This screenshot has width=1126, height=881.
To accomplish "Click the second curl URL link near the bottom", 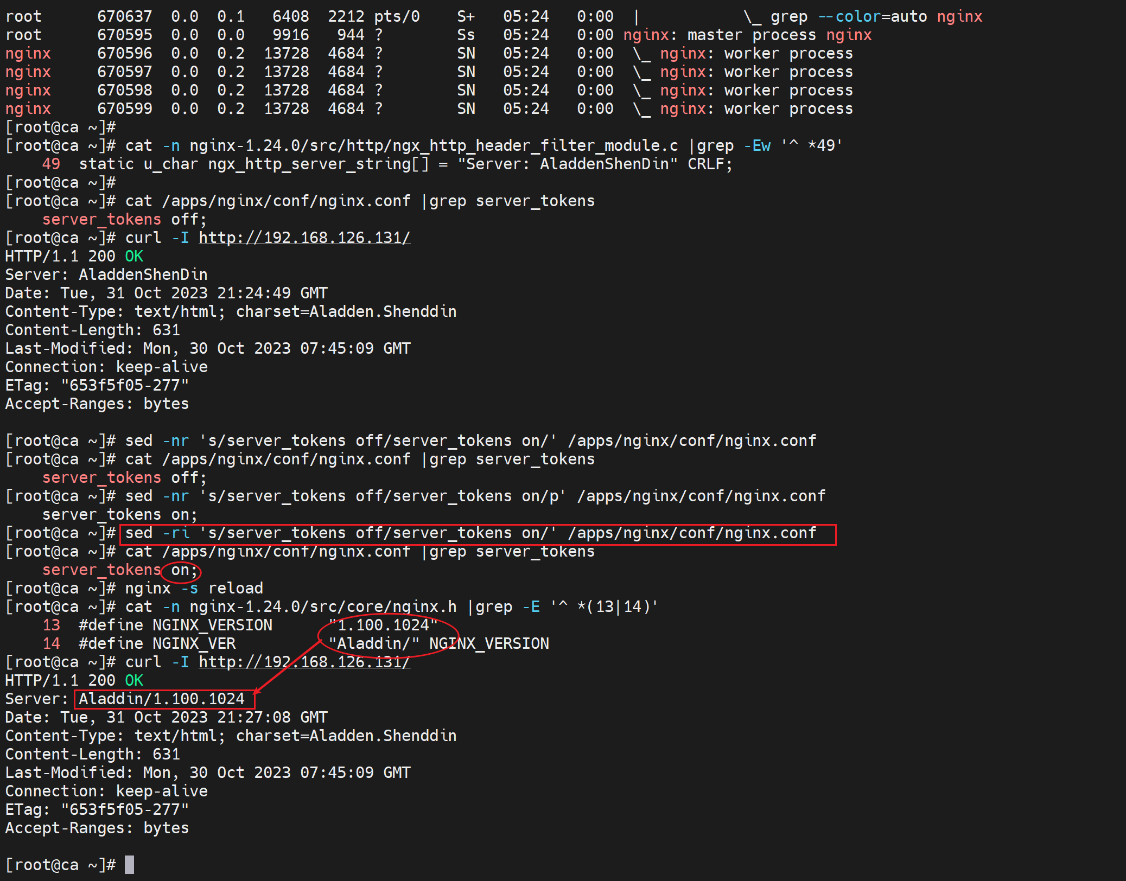I will coord(304,662).
